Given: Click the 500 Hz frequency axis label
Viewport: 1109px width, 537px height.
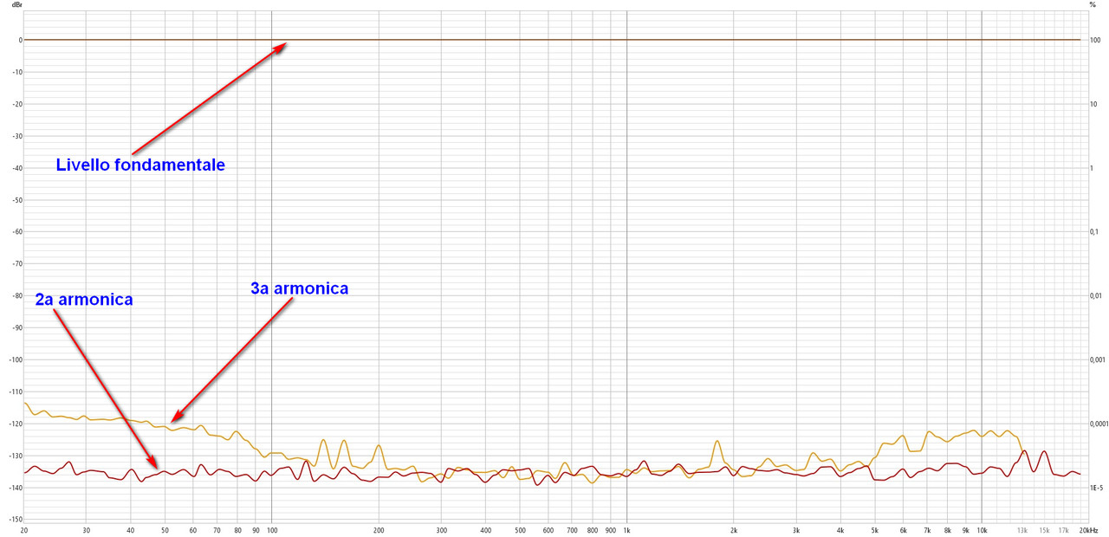Looking at the screenshot, I should [x=520, y=529].
